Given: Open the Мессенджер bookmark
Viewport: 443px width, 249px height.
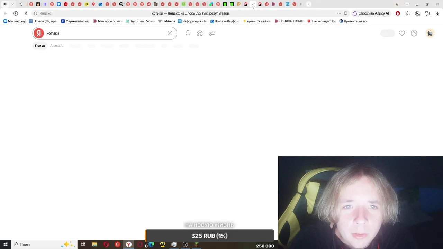Looking at the screenshot, I should [x=15, y=21].
